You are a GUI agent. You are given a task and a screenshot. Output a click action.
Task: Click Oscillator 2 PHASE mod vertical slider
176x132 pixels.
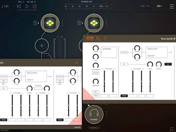pos(30,105)
